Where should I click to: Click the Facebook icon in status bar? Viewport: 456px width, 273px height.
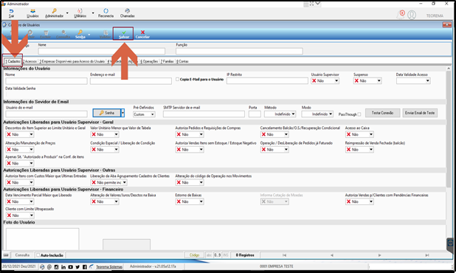(85, 267)
